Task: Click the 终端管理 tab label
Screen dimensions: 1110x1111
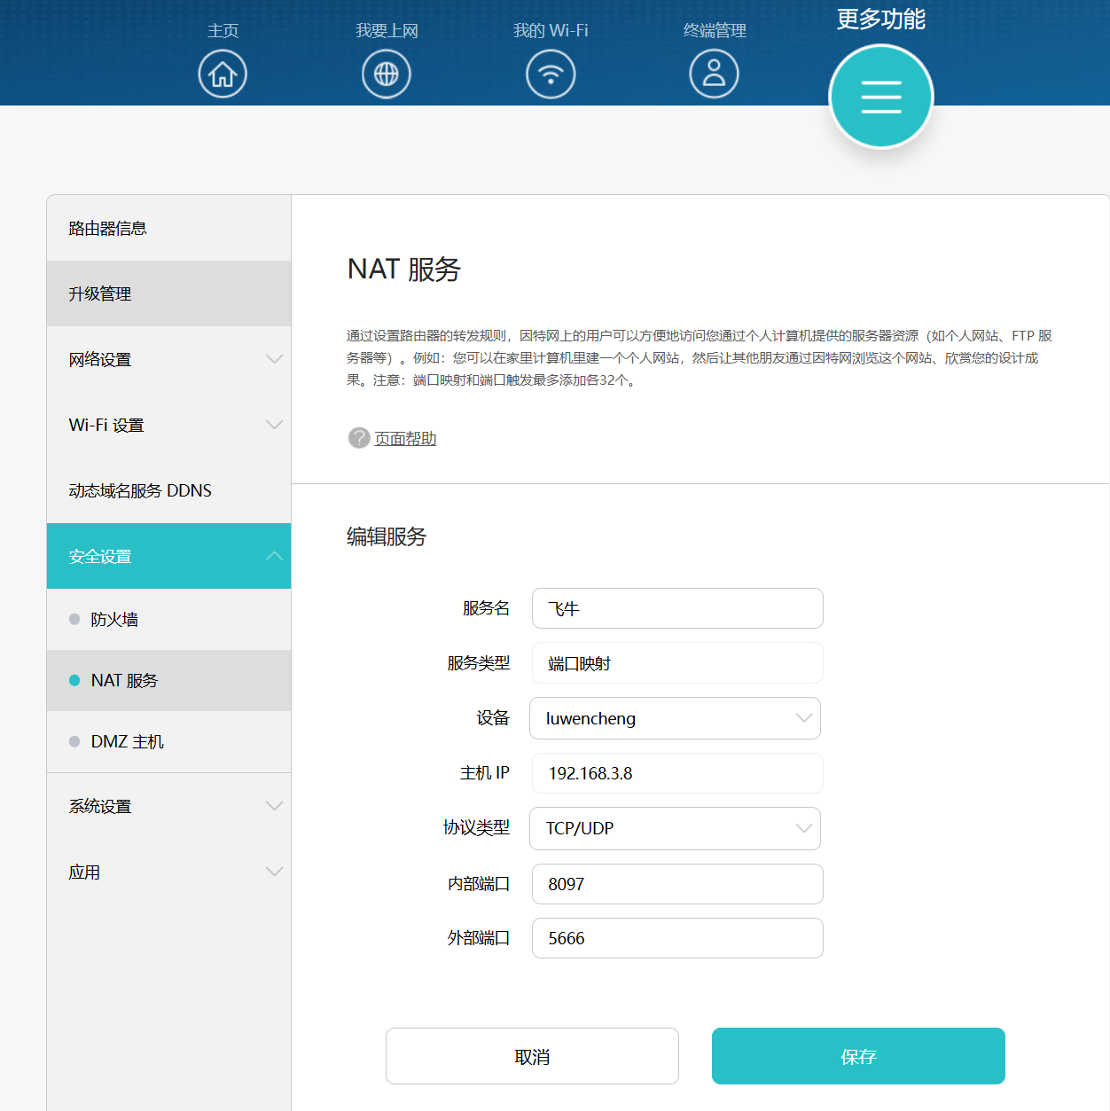Action: tap(715, 31)
